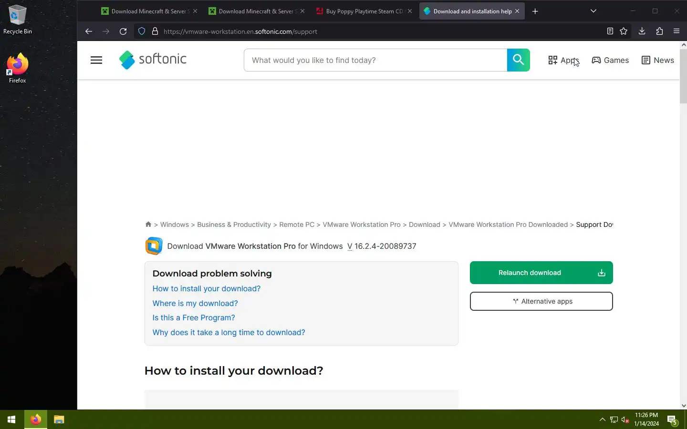Viewport: 687px width, 429px height.
Task: Open Firefox application menu
Action: (677, 31)
